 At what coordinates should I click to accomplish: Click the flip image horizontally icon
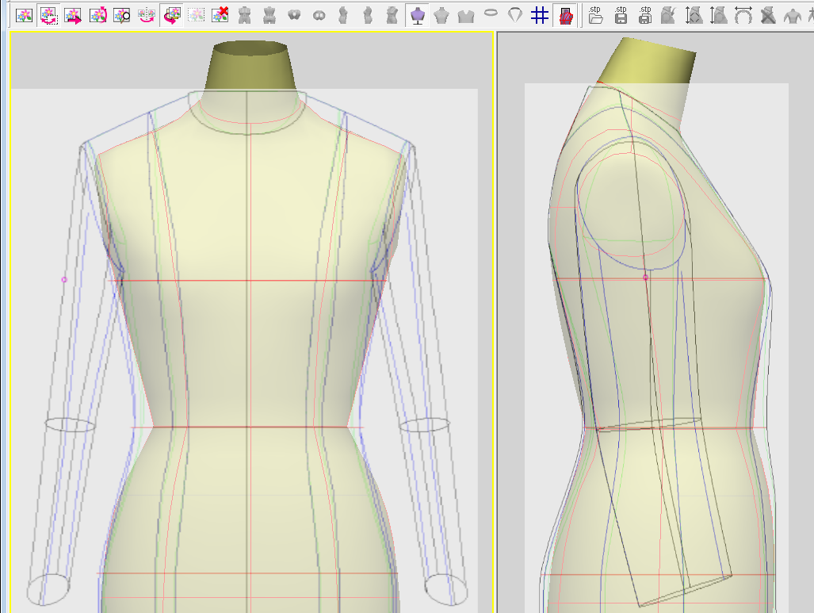147,15
